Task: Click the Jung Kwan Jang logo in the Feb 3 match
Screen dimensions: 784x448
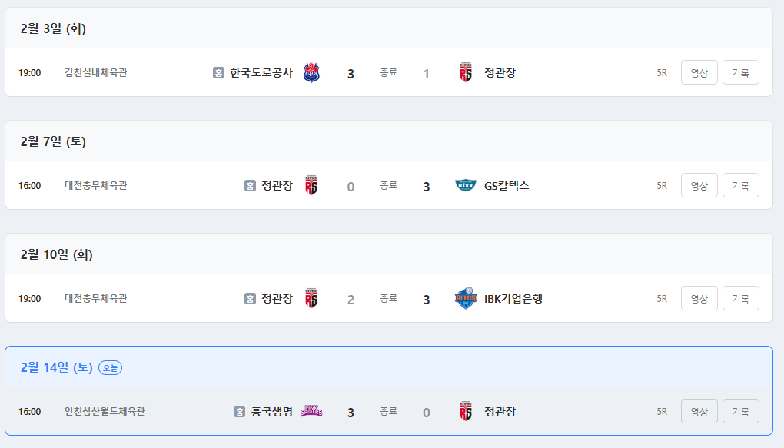Action: pyautogui.click(x=465, y=73)
